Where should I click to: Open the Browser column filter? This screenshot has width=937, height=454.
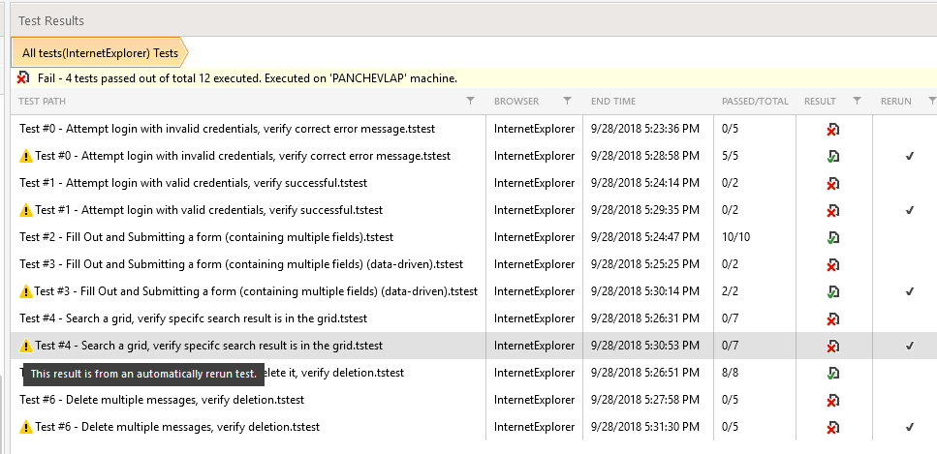click(567, 101)
